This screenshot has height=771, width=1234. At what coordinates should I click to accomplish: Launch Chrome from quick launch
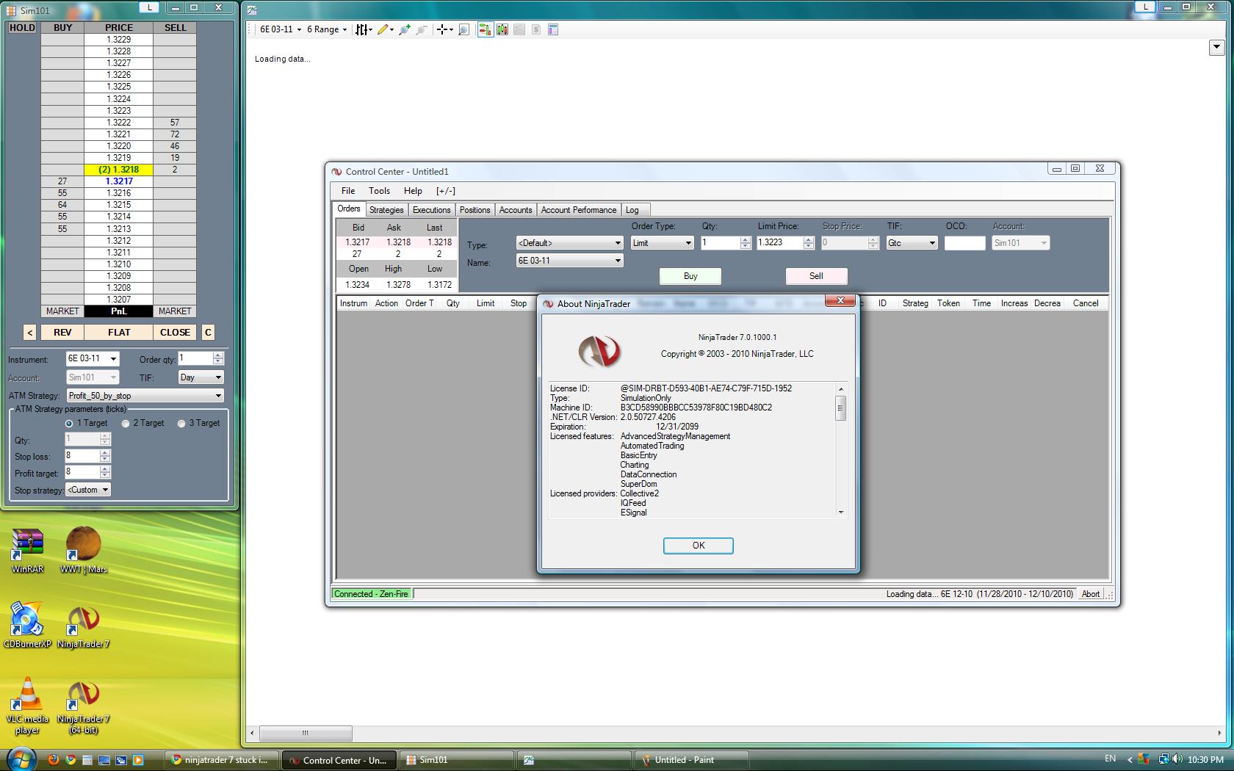click(x=71, y=760)
